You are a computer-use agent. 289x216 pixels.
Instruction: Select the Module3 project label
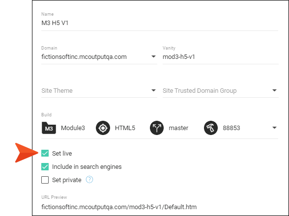click(73, 128)
